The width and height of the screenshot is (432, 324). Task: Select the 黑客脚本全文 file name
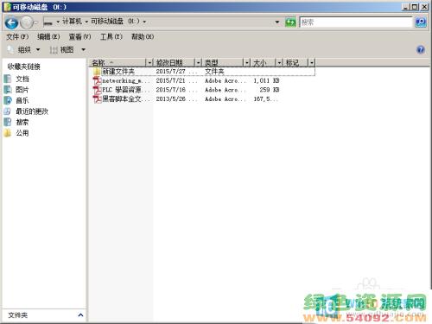click(126, 99)
